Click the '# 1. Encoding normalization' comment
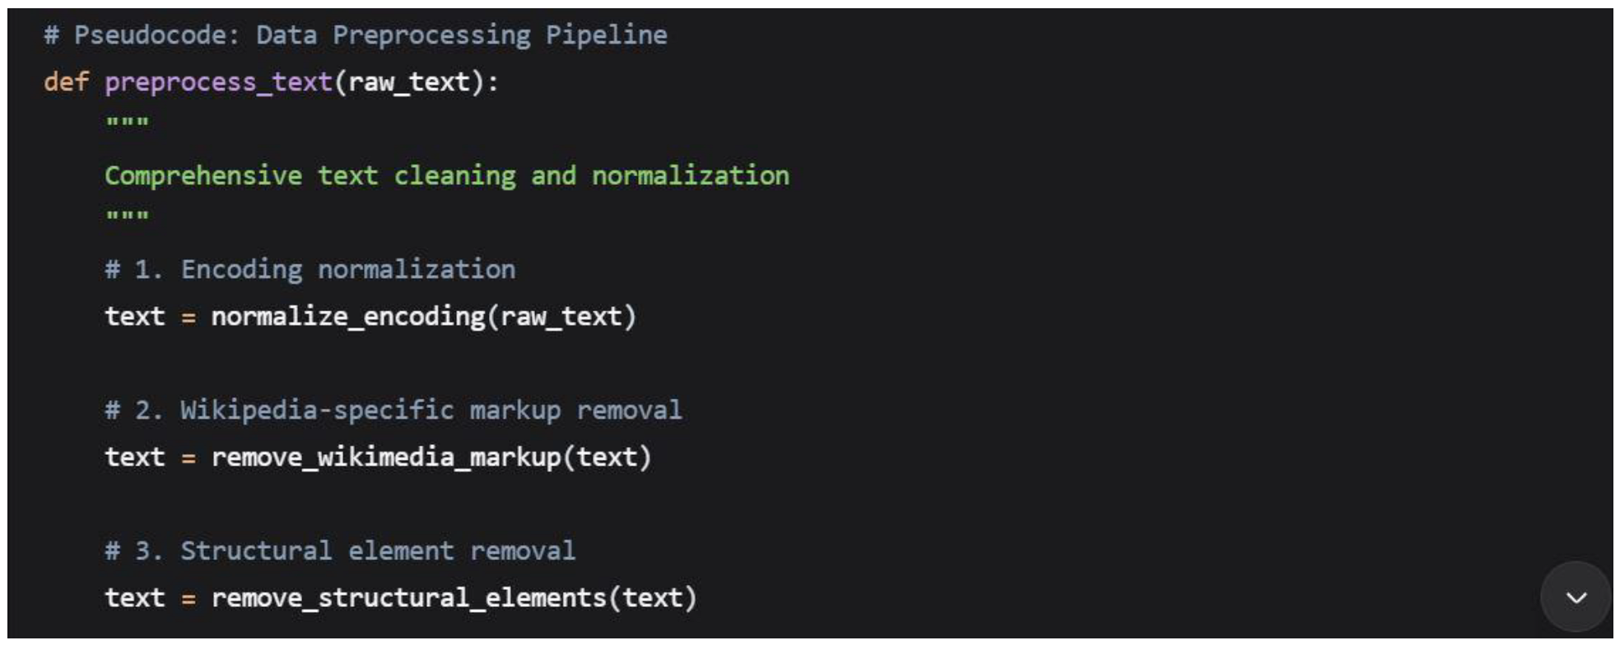Screen dimensions: 1620x645 310,270
